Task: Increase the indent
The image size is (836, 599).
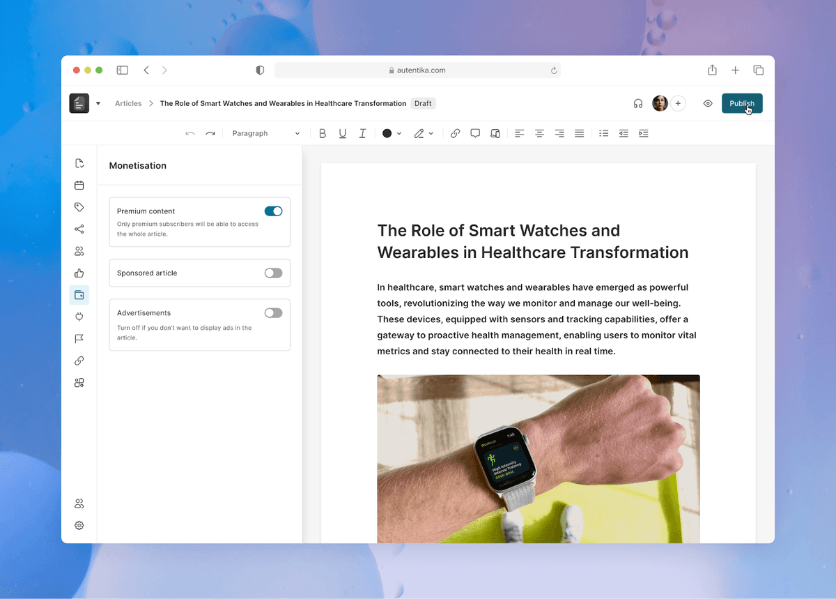Action: [644, 133]
